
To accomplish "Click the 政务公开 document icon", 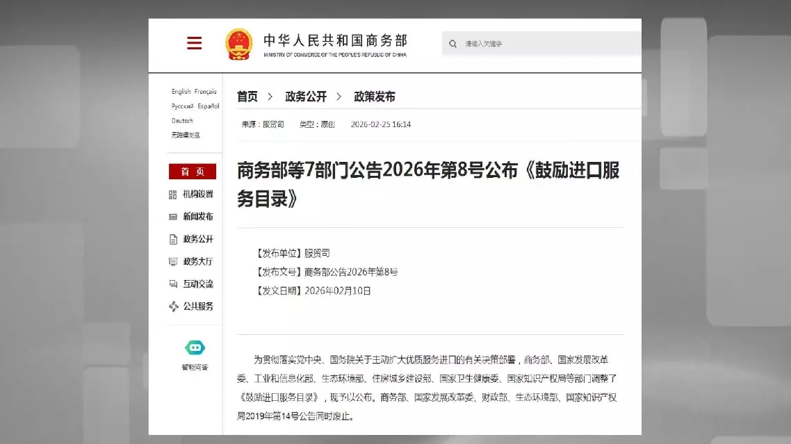I will point(173,239).
